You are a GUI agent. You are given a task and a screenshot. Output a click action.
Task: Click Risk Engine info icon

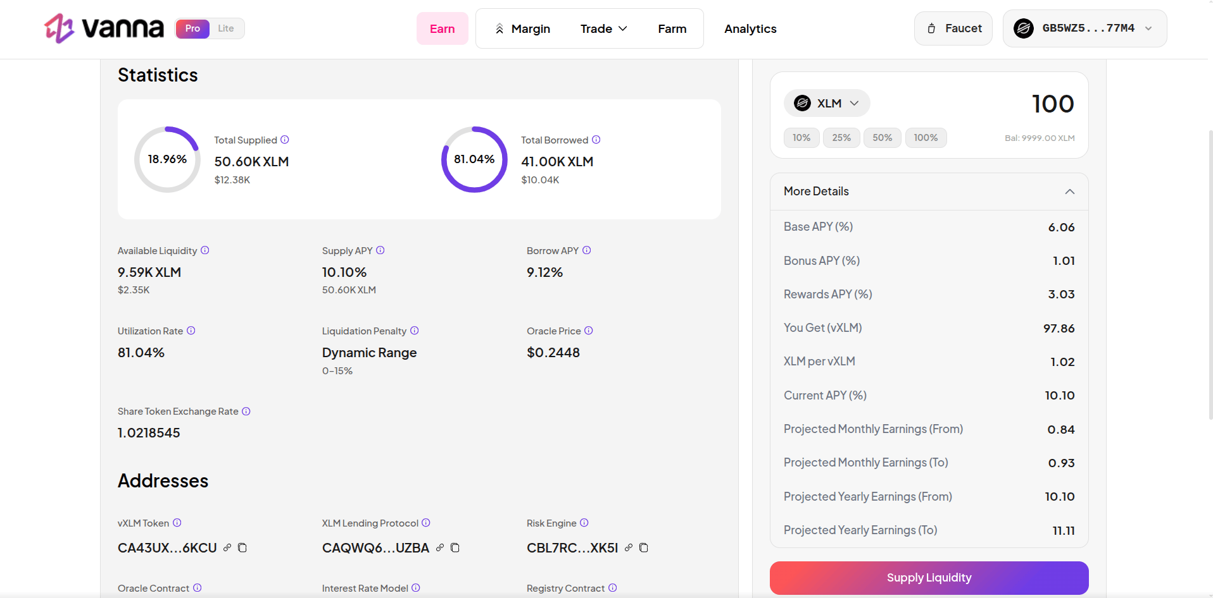click(x=584, y=523)
